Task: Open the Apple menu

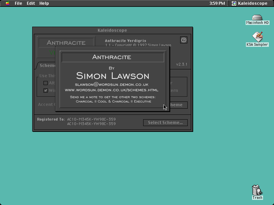Action: 7,3
